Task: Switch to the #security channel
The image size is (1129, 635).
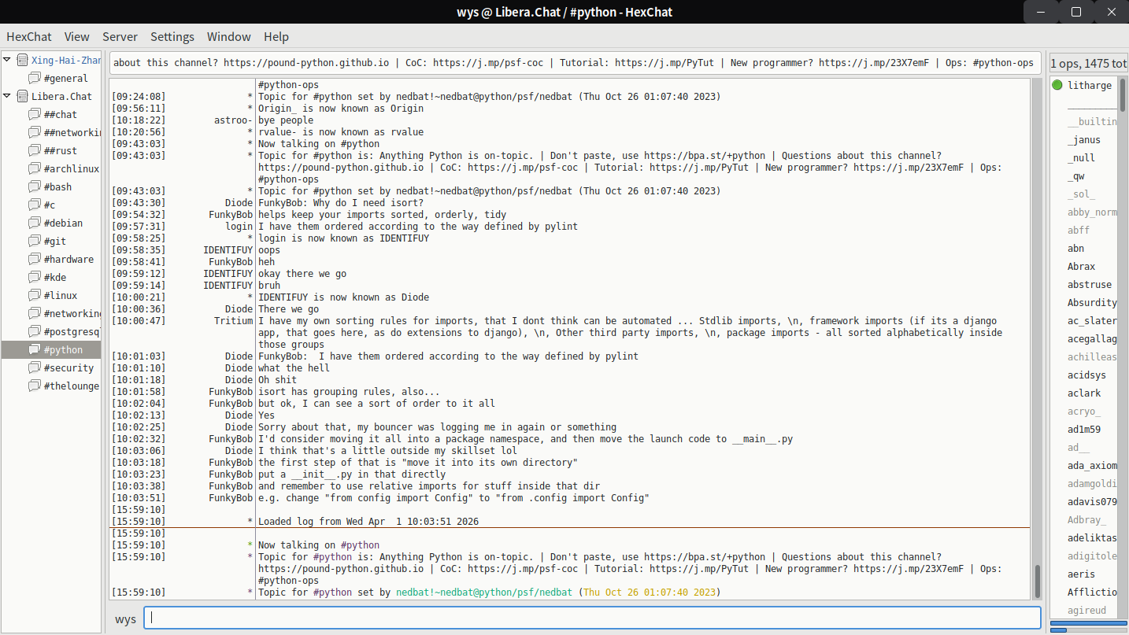Action: pyautogui.click(x=68, y=368)
